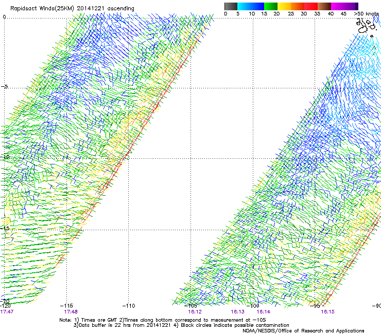Click the cyan-blue 5-15 knots legend band
The width and height of the screenshot is (381, 334).
click(x=251, y=6)
